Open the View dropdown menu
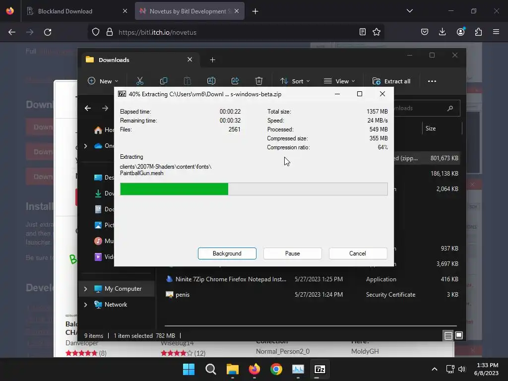The width and height of the screenshot is (508, 381). pyautogui.click(x=339, y=81)
